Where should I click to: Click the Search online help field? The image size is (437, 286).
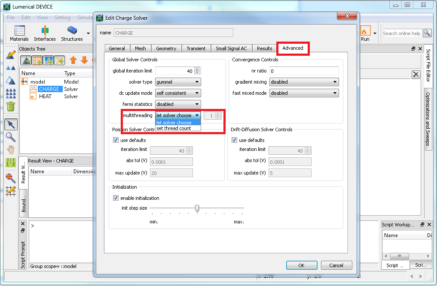click(402, 33)
